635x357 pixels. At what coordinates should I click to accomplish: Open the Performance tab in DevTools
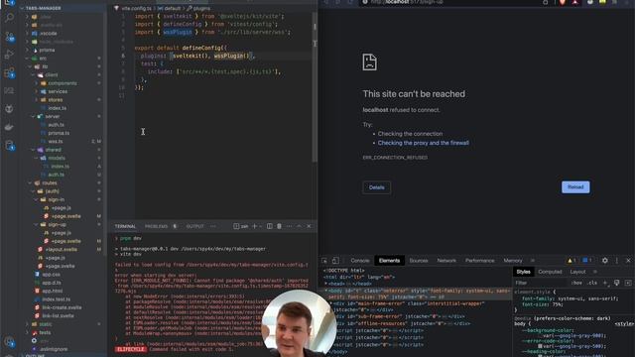click(479, 261)
